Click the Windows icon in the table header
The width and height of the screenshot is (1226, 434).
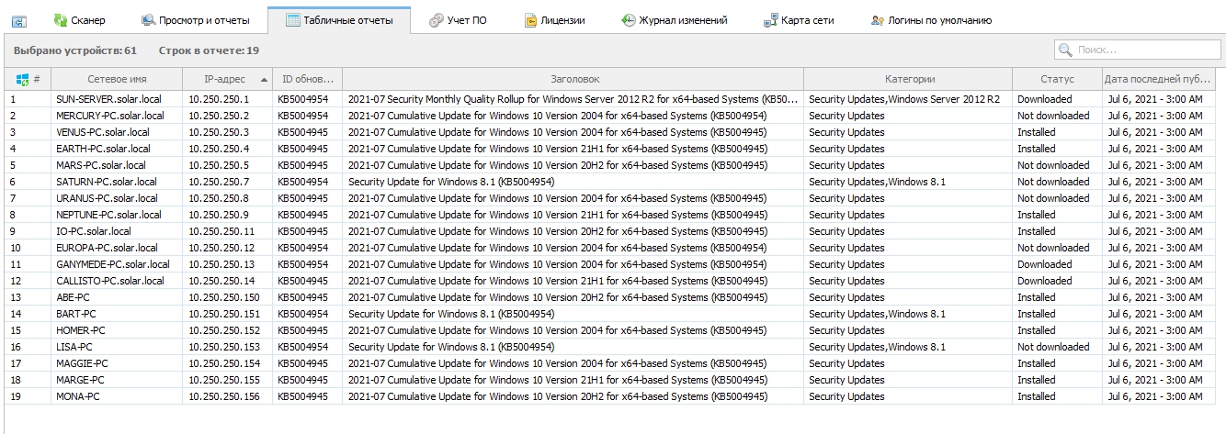pyautogui.click(x=23, y=80)
